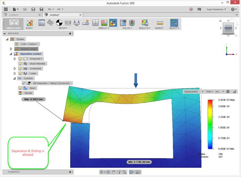Image resolution: width=241 pixels, height=177 pixels.
Task: Toggle visibility bulb for (Unsaved):1
Action: tap(20, 59)
